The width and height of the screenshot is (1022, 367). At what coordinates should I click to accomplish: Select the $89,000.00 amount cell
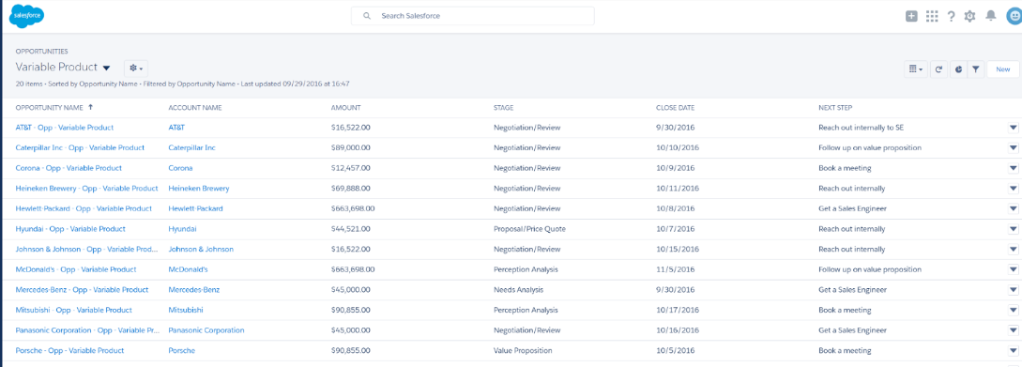pyautogui.click(x=351, y=148)
